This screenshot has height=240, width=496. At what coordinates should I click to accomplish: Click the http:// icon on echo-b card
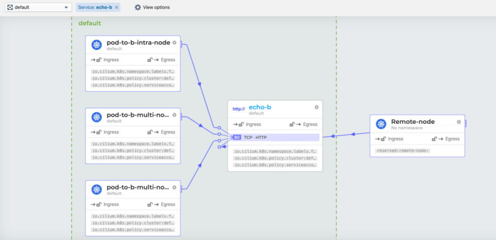[x=239, y=109]
